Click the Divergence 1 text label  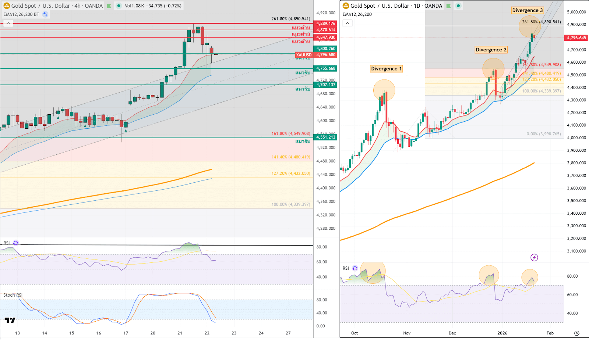tap(386, 69)
